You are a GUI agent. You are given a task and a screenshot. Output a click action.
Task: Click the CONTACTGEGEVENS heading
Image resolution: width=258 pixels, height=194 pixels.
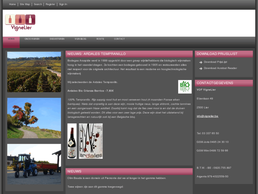coord(215,83)
